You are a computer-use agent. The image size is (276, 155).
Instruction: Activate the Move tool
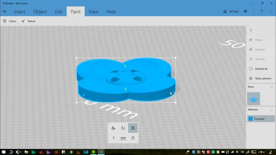point(113,128)
